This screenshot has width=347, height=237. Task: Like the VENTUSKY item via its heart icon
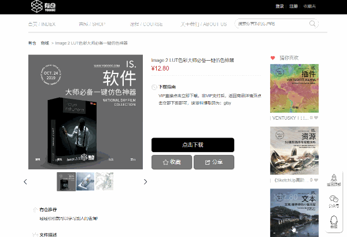[x=316, y=118]
